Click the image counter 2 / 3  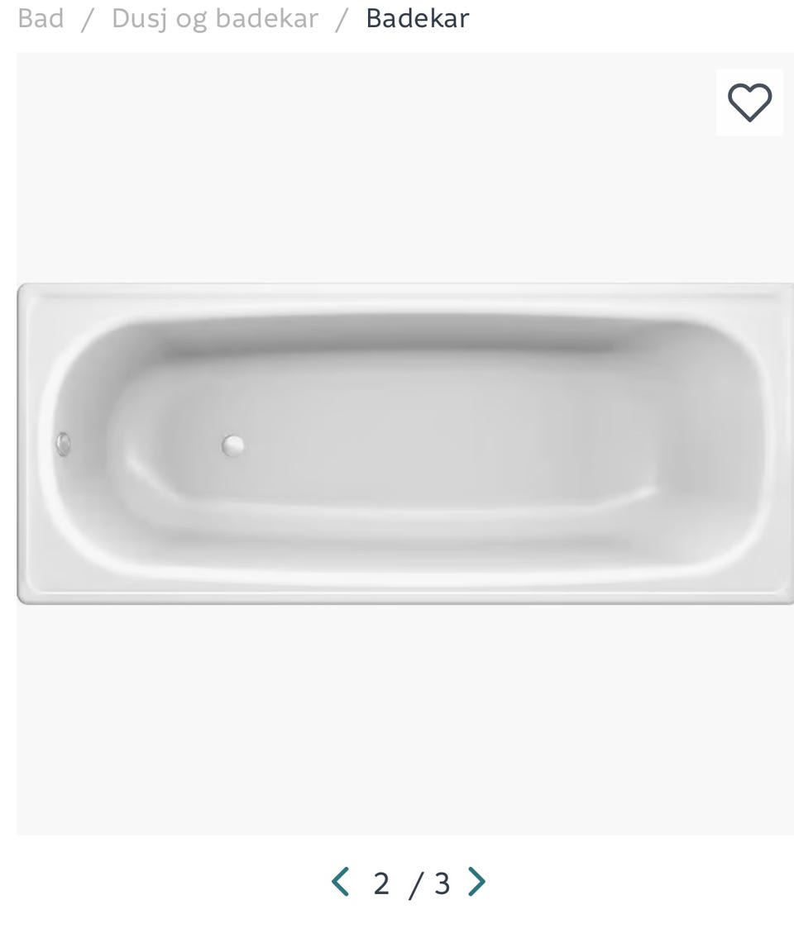point(411,883)
